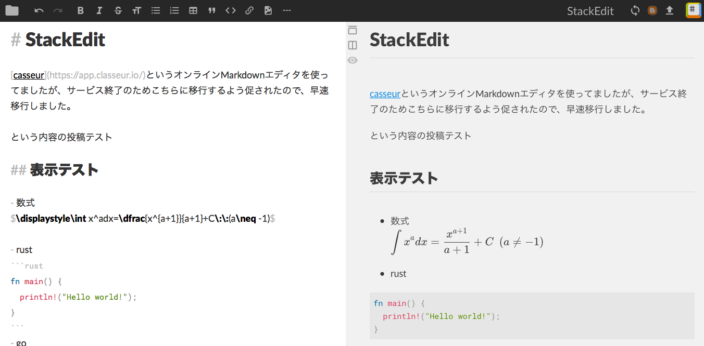The image size is (704, 346).
Task: Undo the last edit
Action: pyautogui.click(x=39, y=10)
